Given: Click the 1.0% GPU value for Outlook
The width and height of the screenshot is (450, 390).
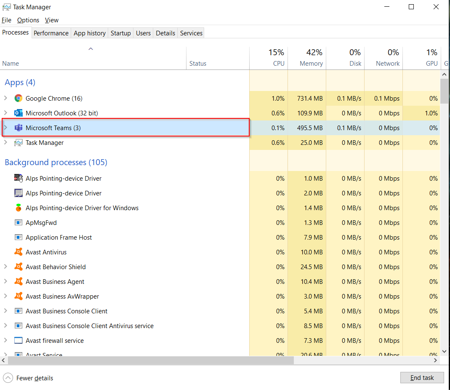Looking at the screenshot, I should pos(431,113).
